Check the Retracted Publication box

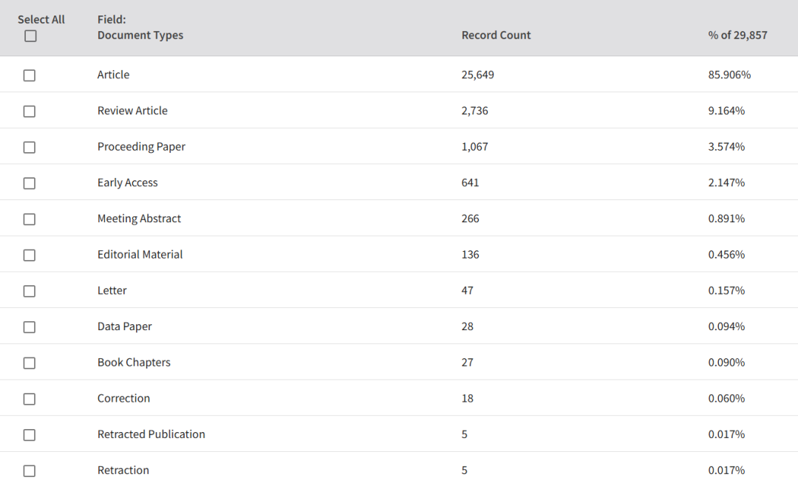(x=30, y=435)
